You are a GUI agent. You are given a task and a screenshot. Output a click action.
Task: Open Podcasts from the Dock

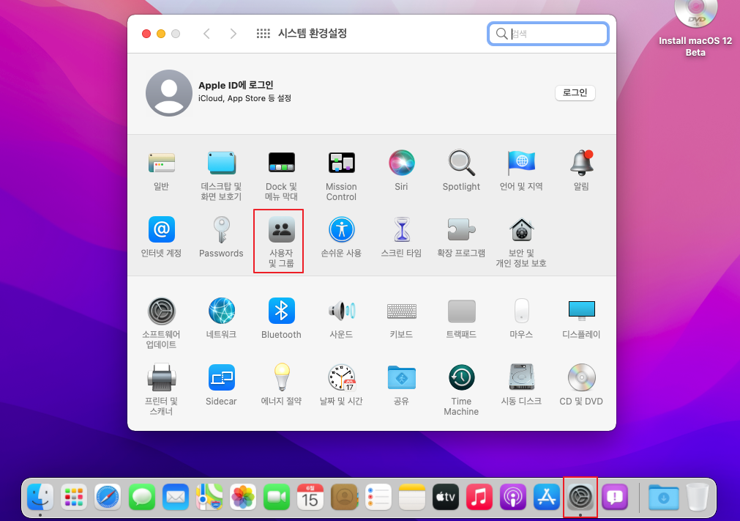pos(513,497)
